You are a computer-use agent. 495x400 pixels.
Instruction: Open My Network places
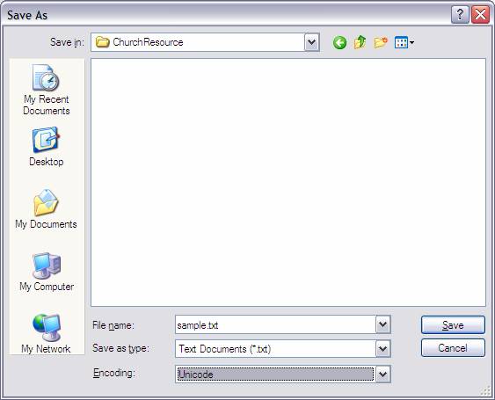click(x=46, y=334)
